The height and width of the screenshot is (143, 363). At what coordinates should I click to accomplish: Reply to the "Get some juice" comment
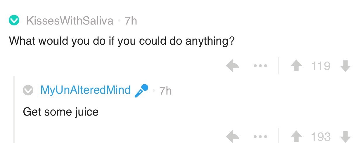pyautogui.click(x=233, y=136)
